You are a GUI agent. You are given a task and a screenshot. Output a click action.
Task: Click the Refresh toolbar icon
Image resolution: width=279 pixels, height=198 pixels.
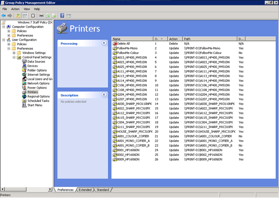pos(48,16)
